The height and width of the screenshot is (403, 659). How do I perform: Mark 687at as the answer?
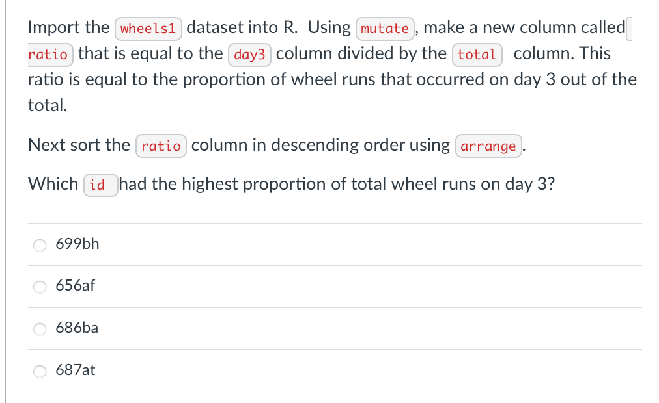pos(40,371)
